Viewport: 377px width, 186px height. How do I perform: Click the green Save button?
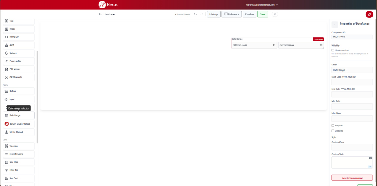pyautogui.click(x=263, y=14)
